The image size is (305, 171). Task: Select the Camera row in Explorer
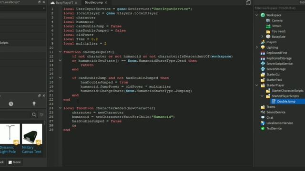click(x=280, y=20)
